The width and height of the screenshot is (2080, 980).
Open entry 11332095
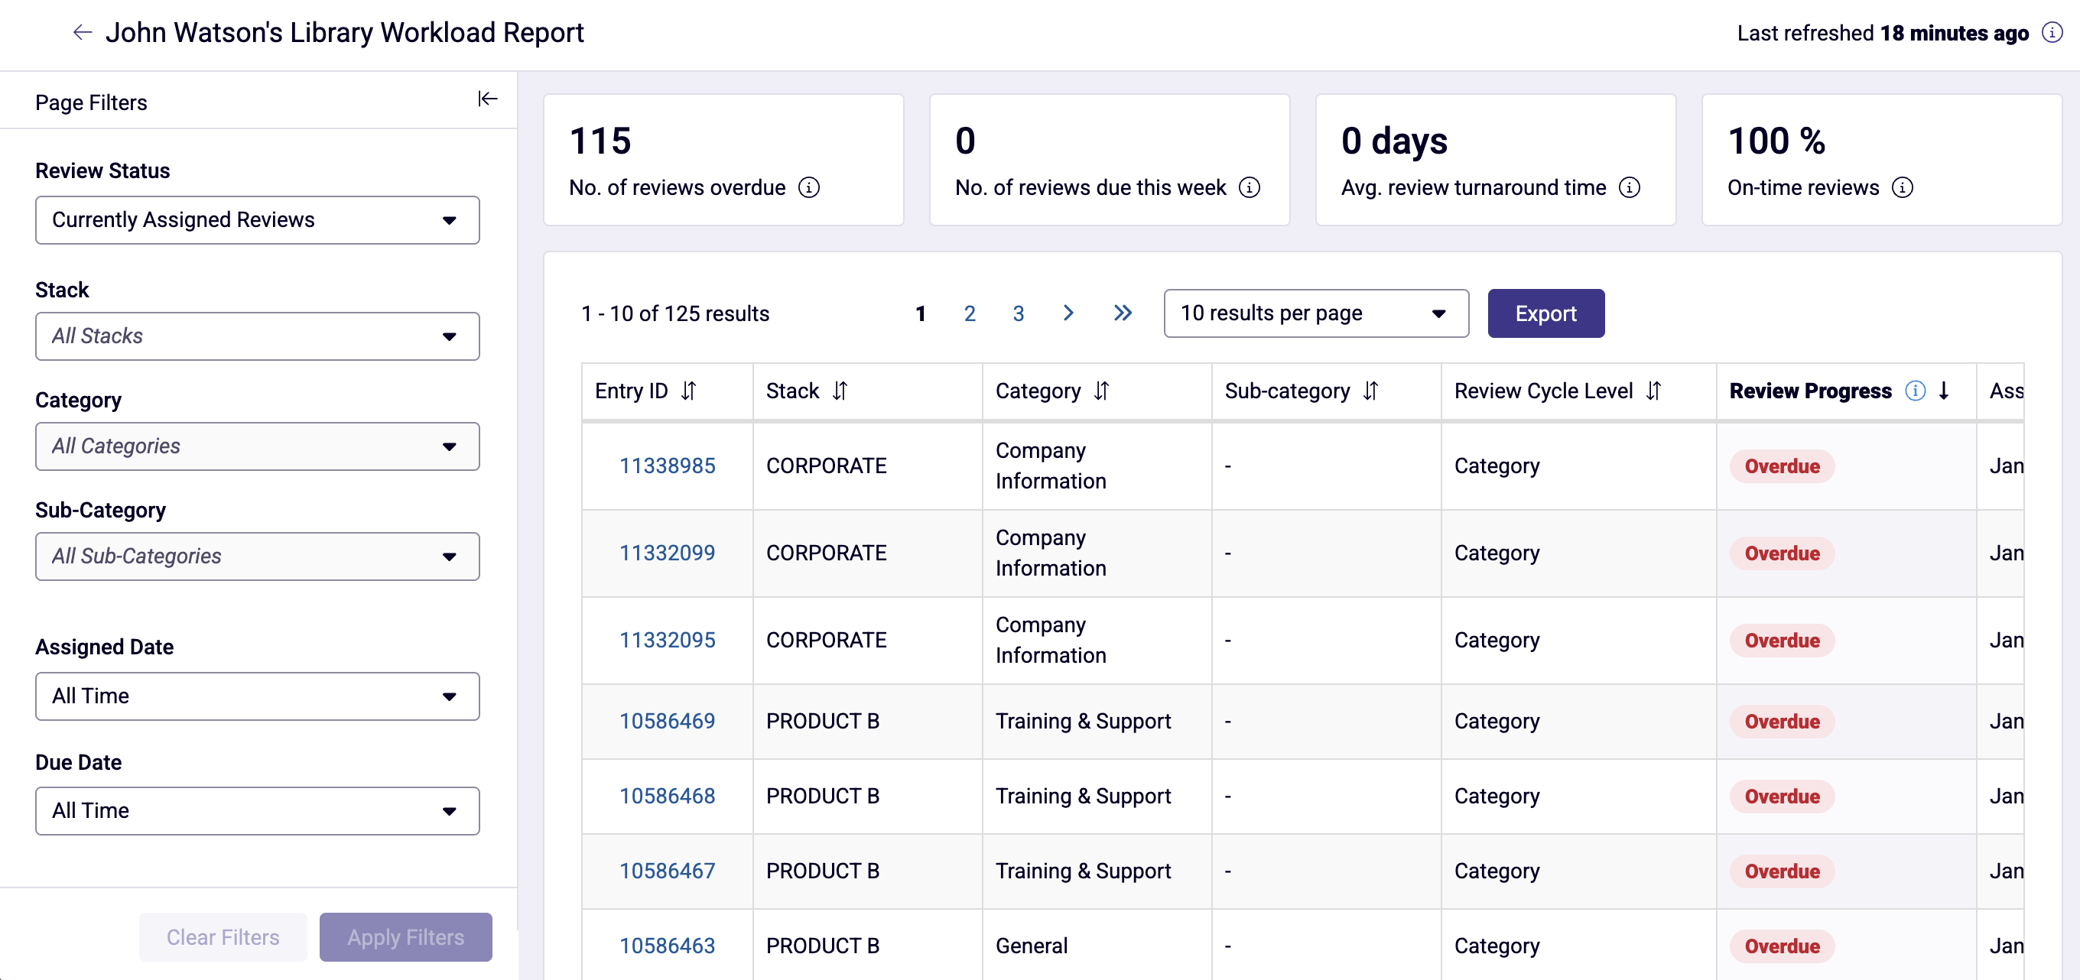667,640
